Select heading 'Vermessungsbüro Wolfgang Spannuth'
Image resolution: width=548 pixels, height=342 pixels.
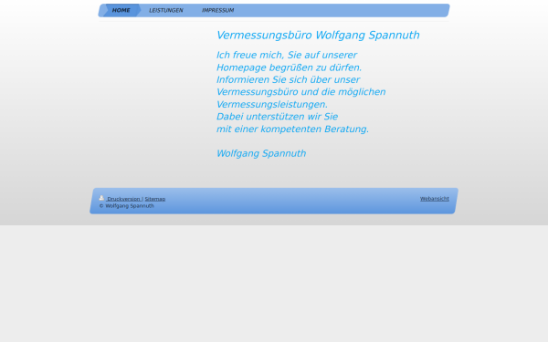point(318,36)
